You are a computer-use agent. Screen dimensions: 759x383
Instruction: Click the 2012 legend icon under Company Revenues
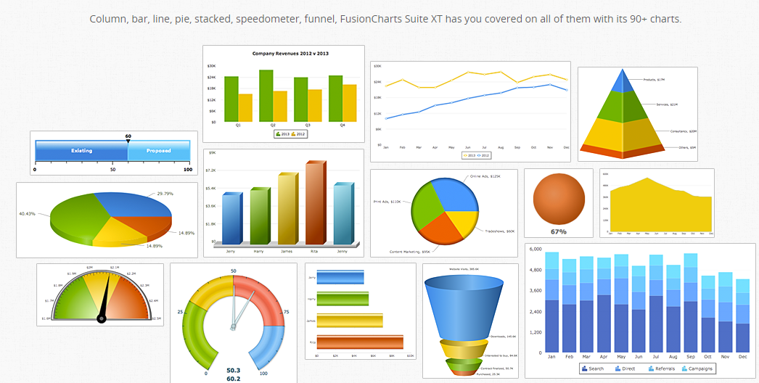(x=294, y=134)
